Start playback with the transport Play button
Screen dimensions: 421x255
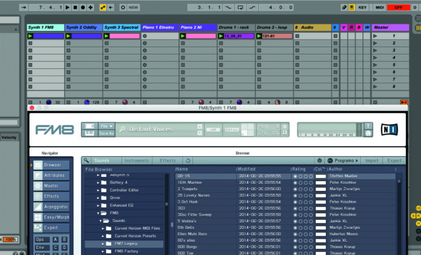tap(68, 7)
